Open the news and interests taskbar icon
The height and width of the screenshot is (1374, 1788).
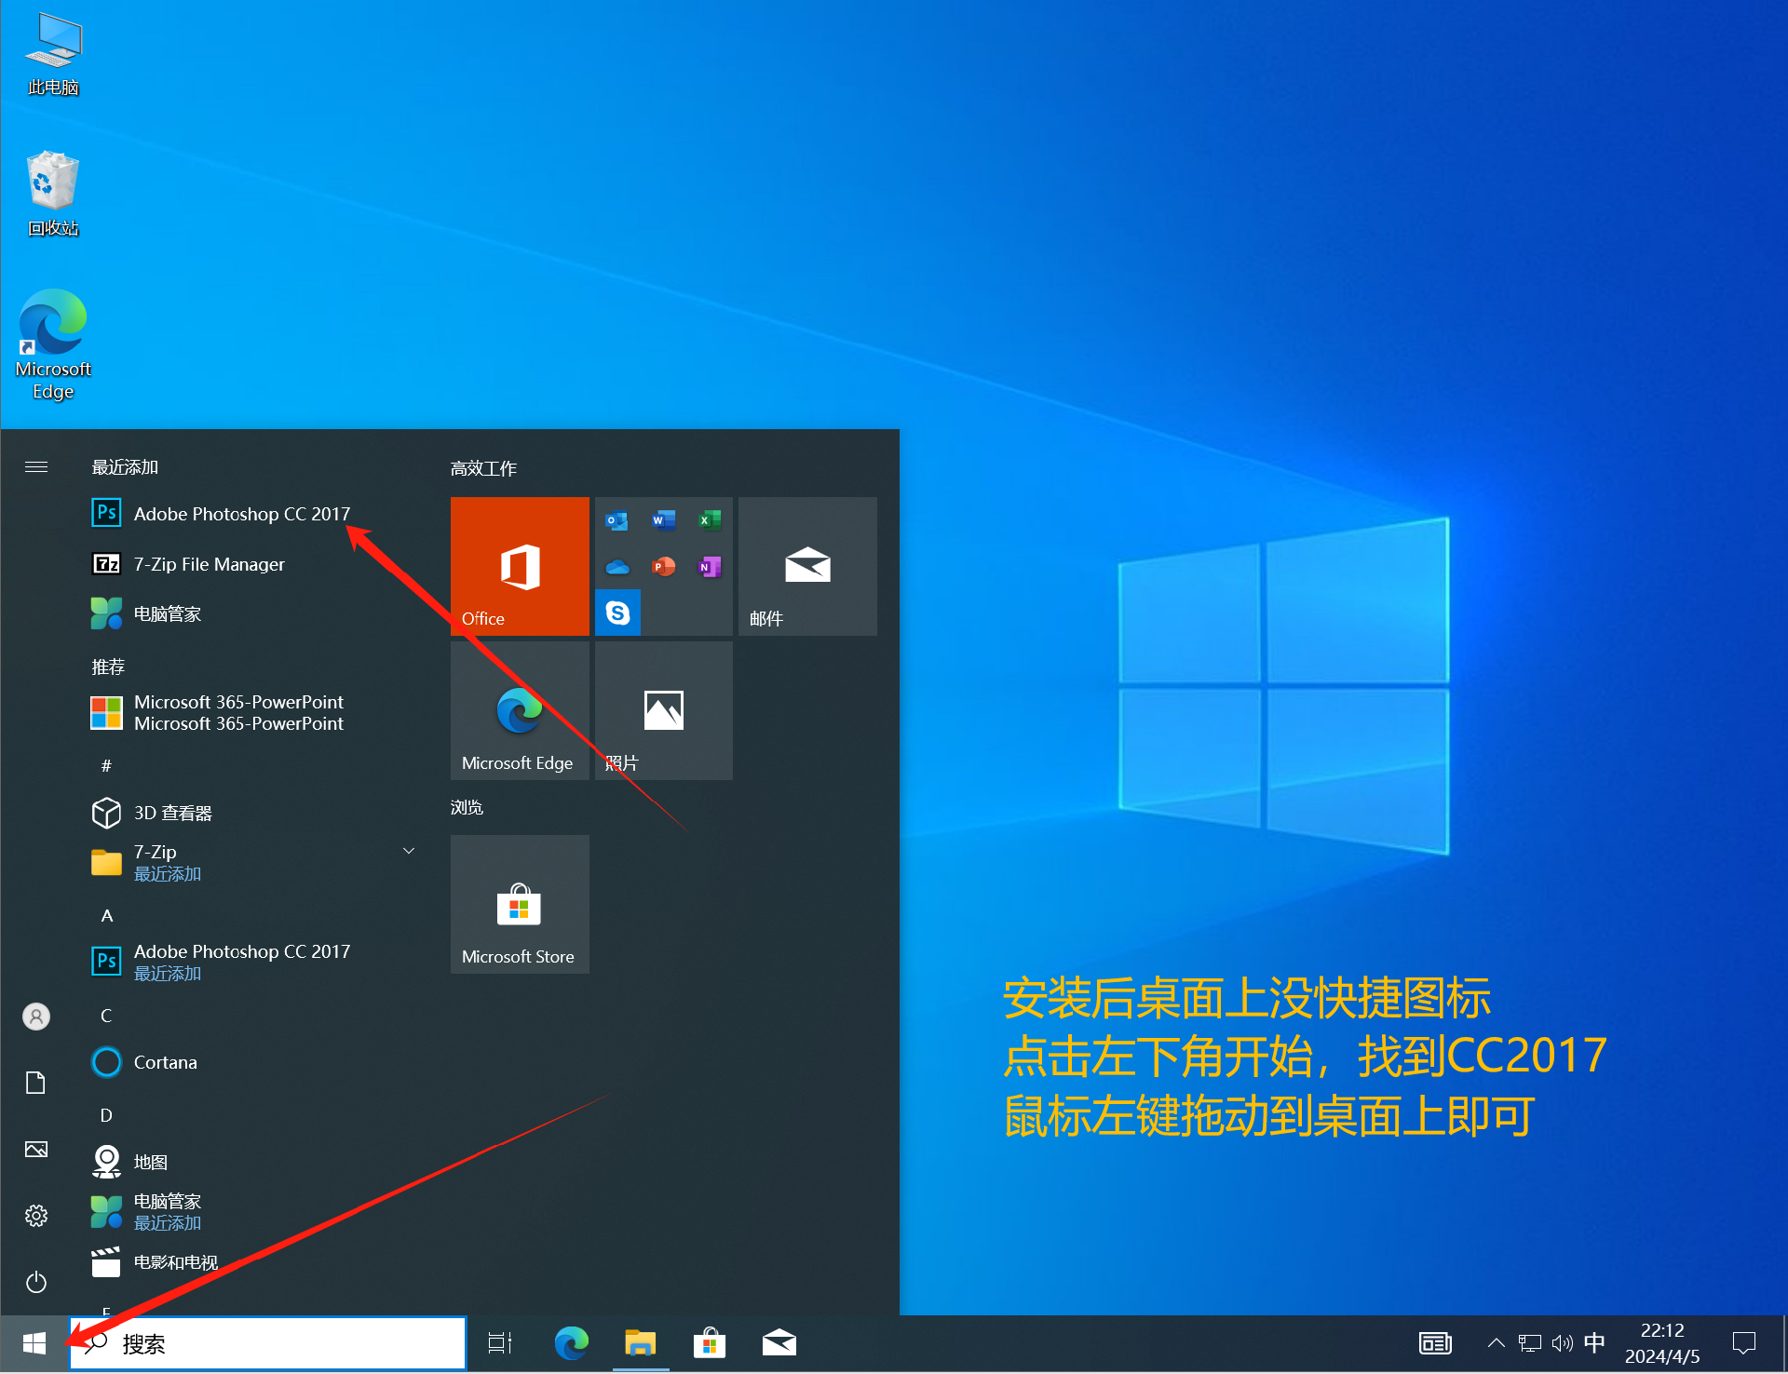click(1435, 1343)
